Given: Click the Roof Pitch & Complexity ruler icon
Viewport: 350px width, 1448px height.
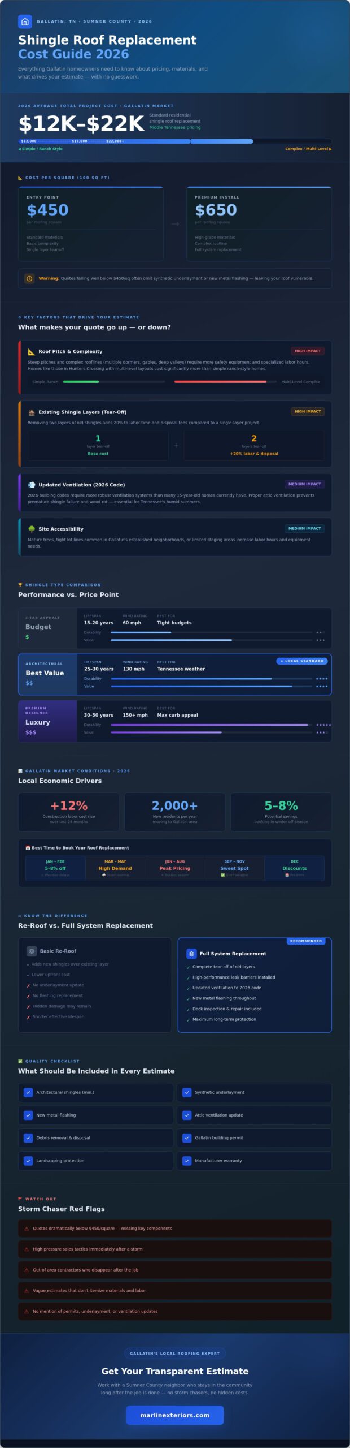Looking at the screenshot, I should [x=32, y=351].
